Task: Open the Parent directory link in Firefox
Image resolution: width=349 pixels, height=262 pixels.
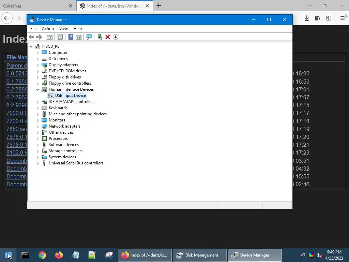Action: point(16,66)
